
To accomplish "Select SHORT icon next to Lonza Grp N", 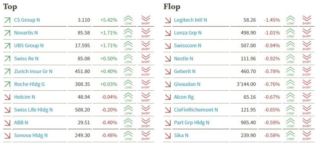I will 307,33.
